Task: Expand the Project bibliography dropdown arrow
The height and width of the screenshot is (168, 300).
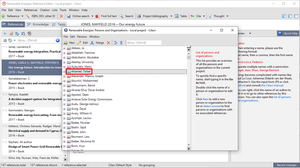Action: click(x=171, y=16)
